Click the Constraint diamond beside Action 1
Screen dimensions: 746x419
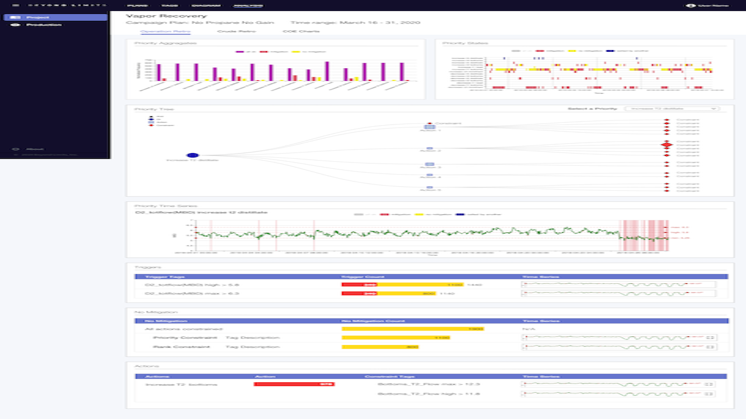pos(431,123)
